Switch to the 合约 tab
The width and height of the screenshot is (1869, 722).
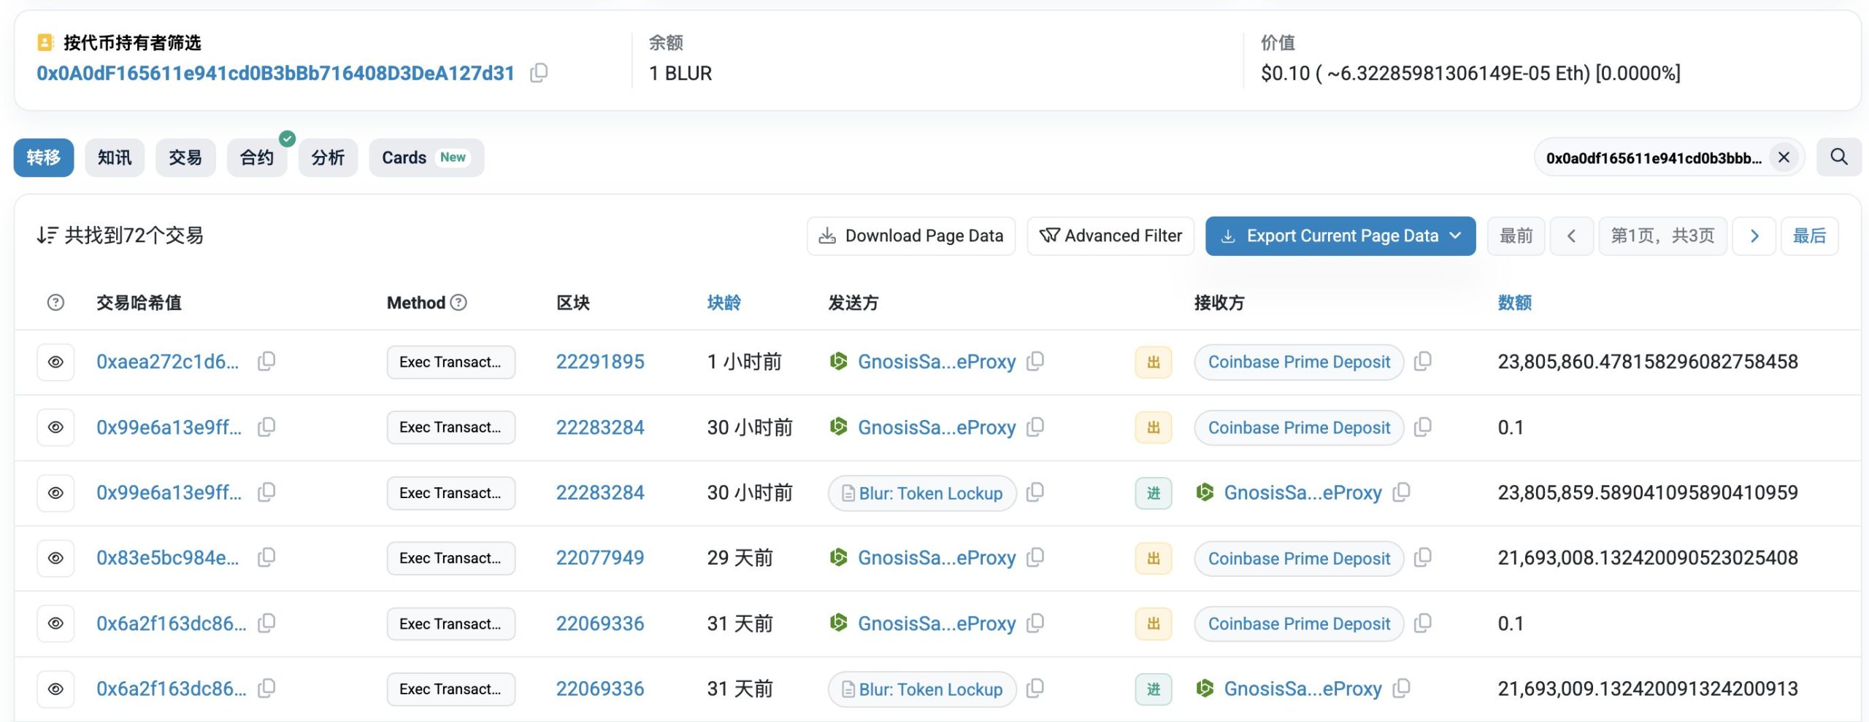point(257,158)
